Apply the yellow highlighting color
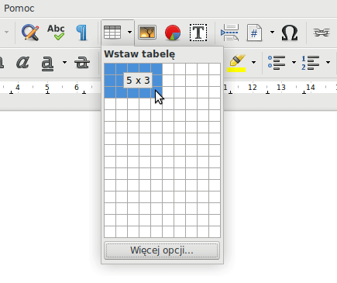Viewport: 337px width, 283px height. [236, 63]
